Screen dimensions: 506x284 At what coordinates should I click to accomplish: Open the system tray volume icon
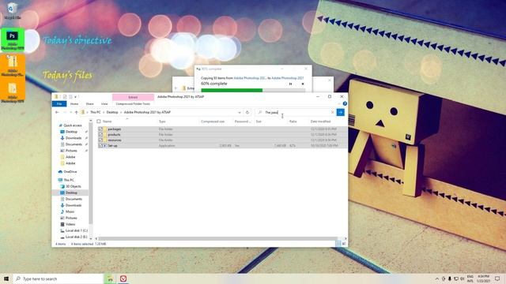pos(463,278)
